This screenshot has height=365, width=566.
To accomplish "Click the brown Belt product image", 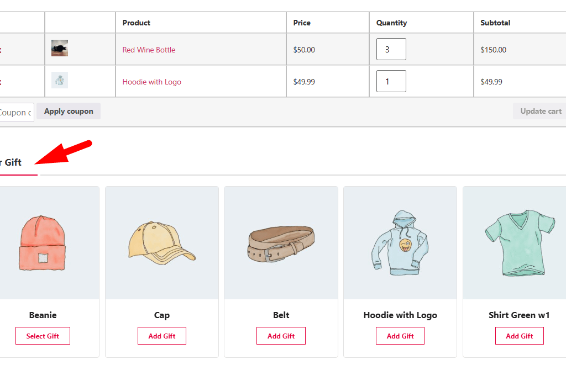I will click(x=281, y=243).
